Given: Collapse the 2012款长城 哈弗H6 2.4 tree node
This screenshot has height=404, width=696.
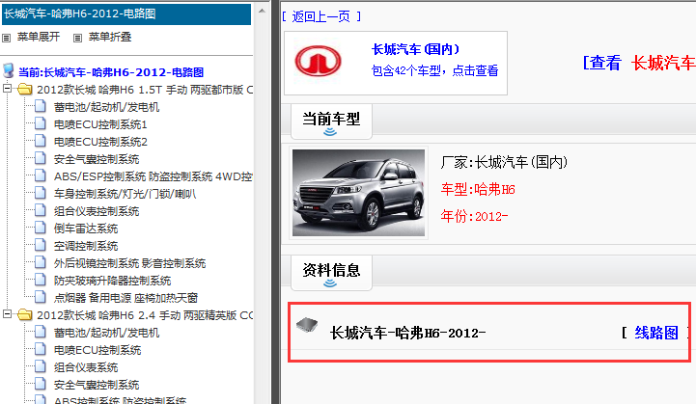Looking at the screenshot, I should tap(7, 314).
